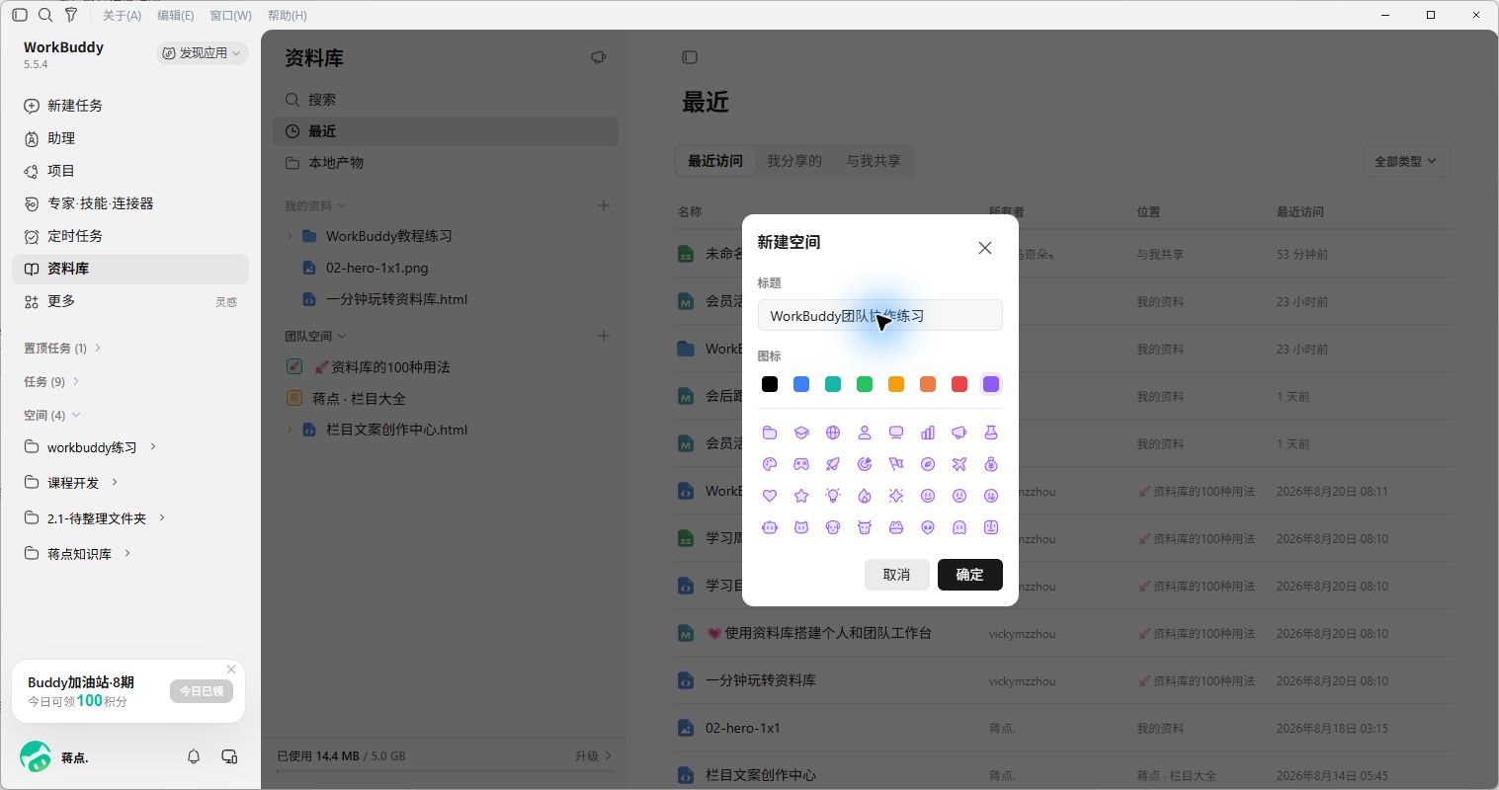Pick the graduation cap icon for the space
1499x790 pixels.
801,433
